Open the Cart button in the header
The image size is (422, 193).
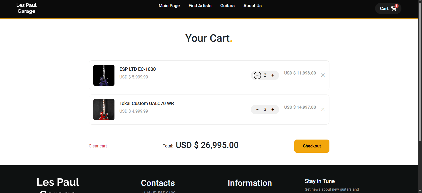coord(388,8)
